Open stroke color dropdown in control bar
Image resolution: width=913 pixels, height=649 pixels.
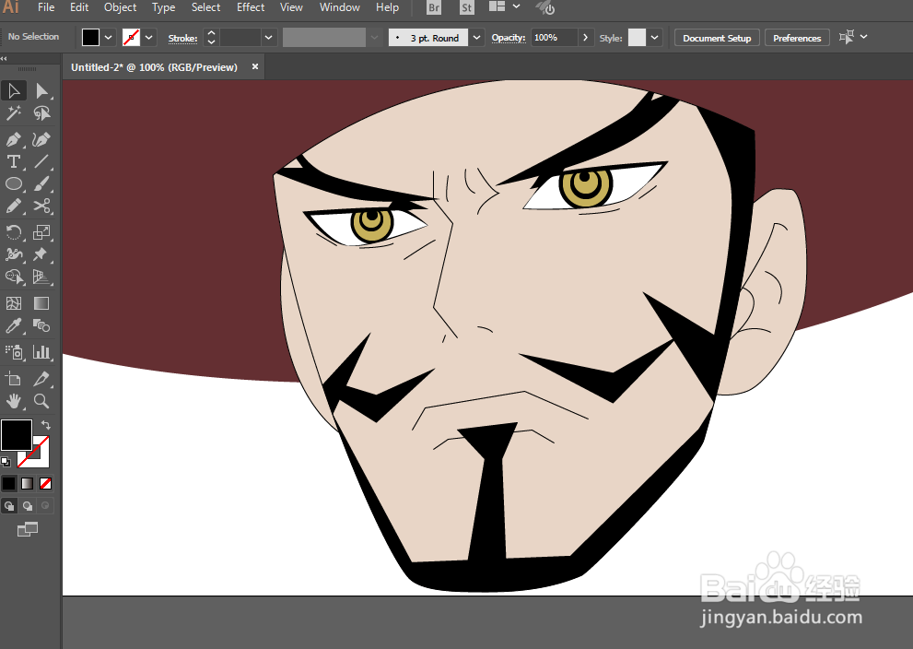coord(149,37)
